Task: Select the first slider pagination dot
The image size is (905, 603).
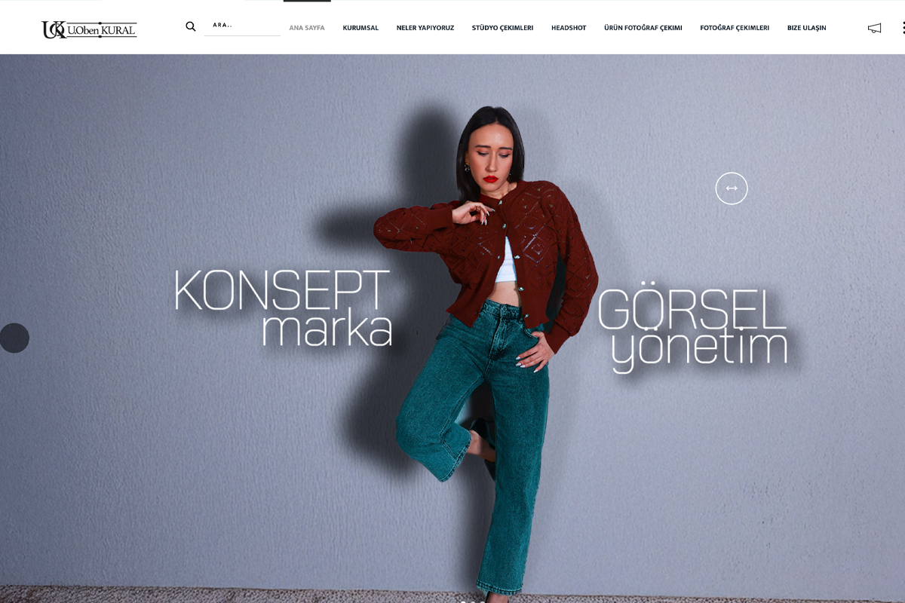Action: click(463, 601)
